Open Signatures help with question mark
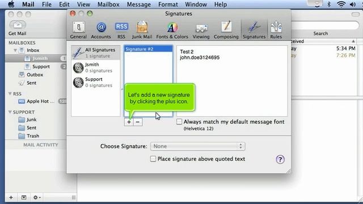The image size is (363, 204). [x=280, y=159]
